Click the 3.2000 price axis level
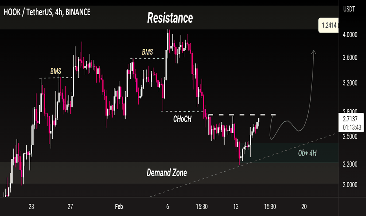Screen dimensions: 366x216 pyautogui.click(x=350, y=83)
